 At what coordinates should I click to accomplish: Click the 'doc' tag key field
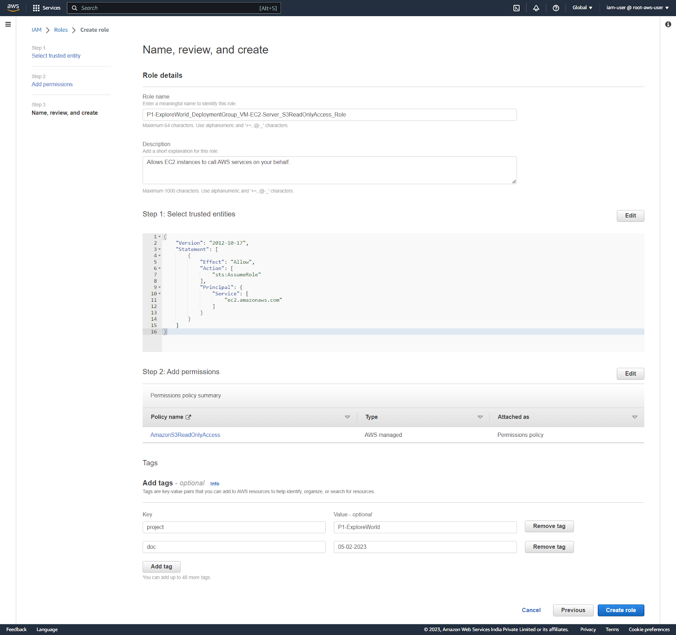(x=234, y=547)
